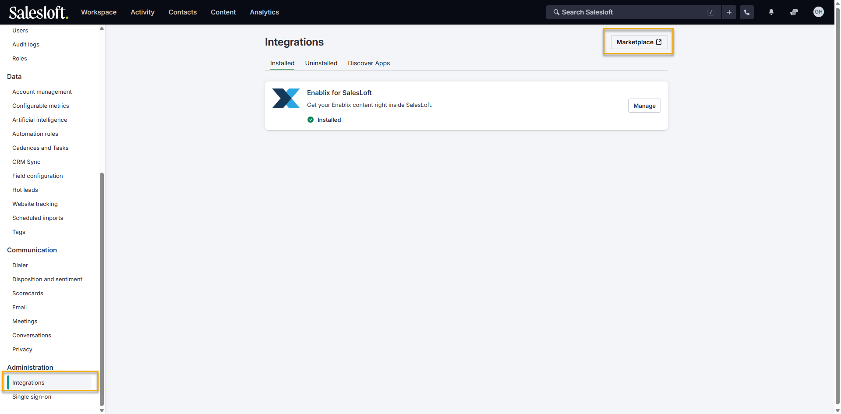Viewport: 841px width, 414px height.
Task: Open Hot leads settings
Action: coord(25,190)
